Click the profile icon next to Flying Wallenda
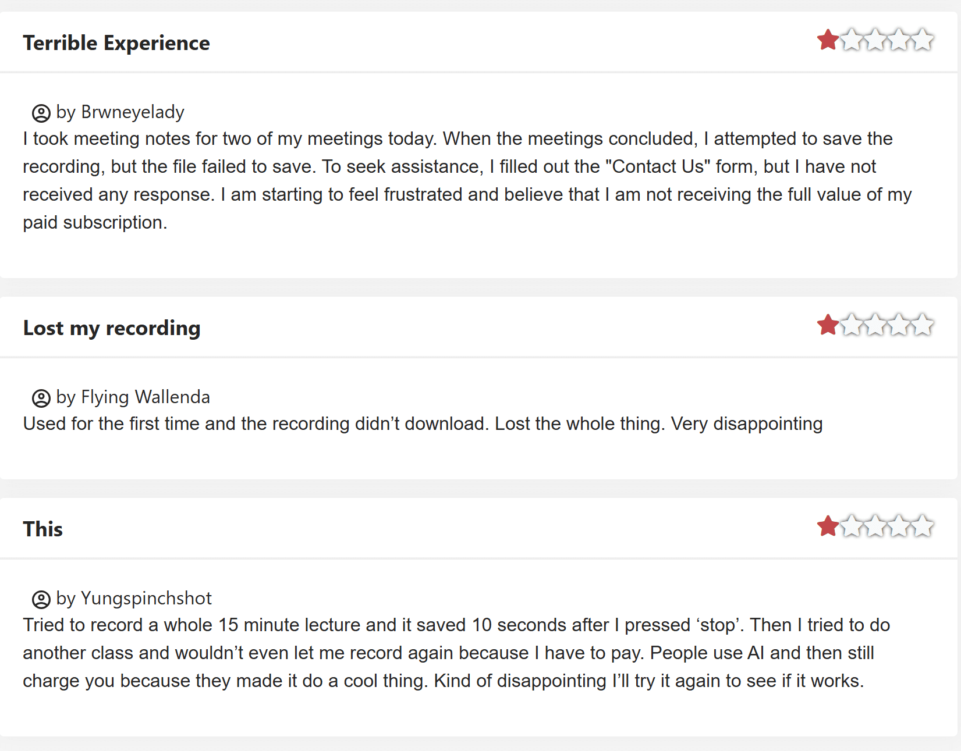 [x=41, y=398]
